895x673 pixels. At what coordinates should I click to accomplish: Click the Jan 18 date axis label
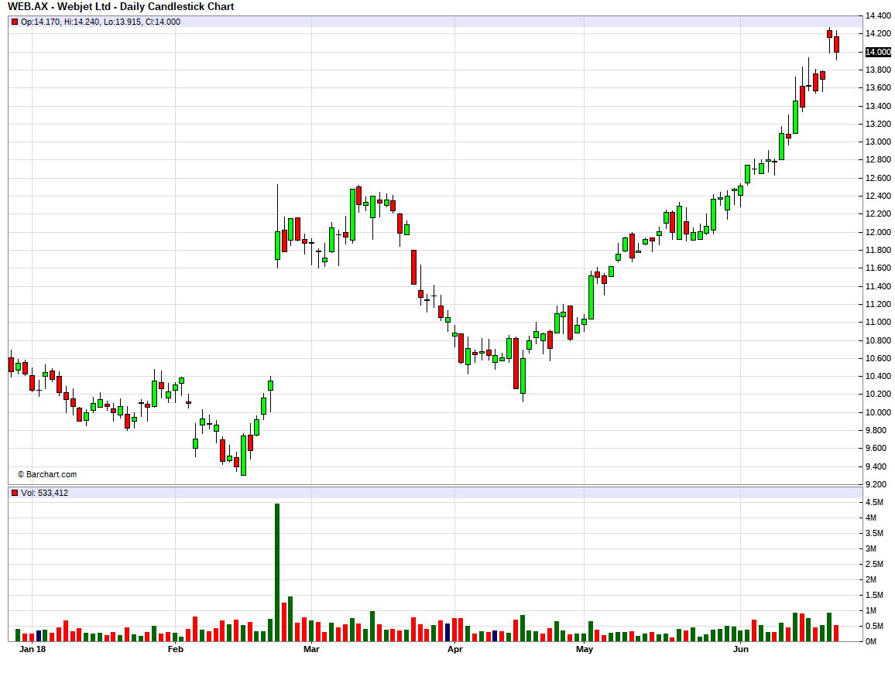(33, 649)
